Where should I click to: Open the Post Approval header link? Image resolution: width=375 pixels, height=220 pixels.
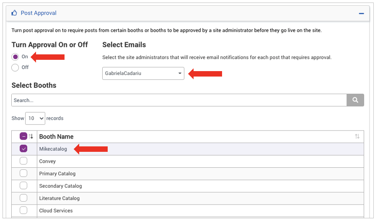click(39, 13)
